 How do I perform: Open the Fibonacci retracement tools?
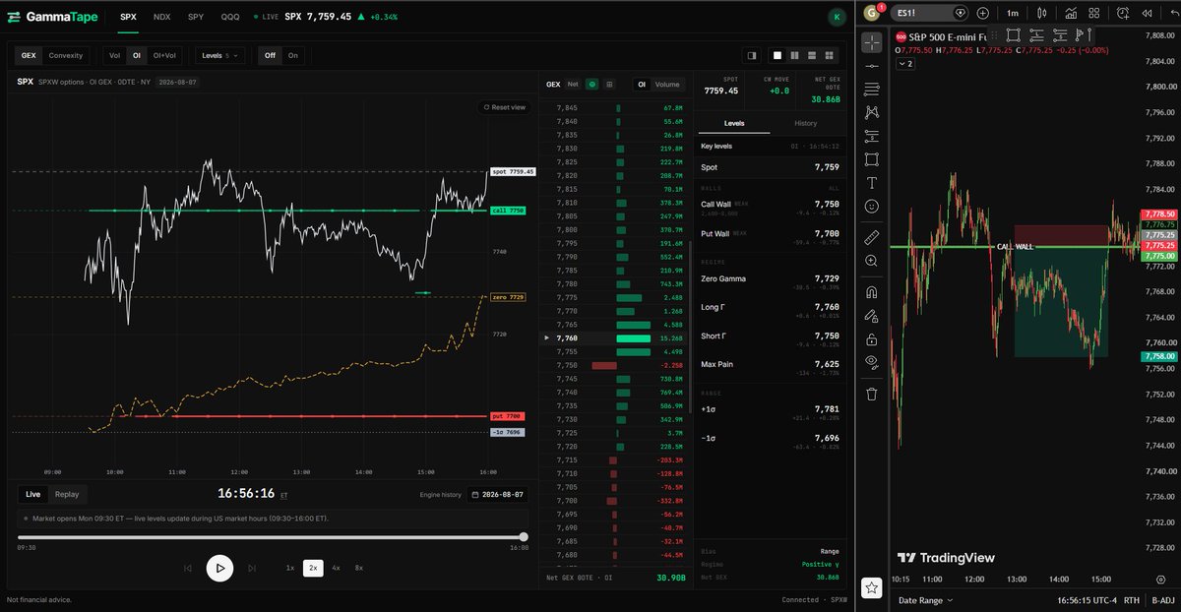pyautogui.click(x=871, y=89)
